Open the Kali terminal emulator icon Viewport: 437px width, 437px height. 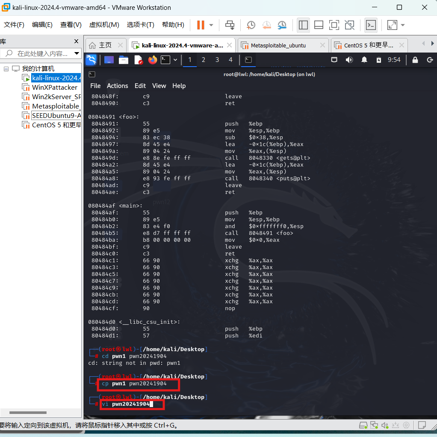click(165, 60)
